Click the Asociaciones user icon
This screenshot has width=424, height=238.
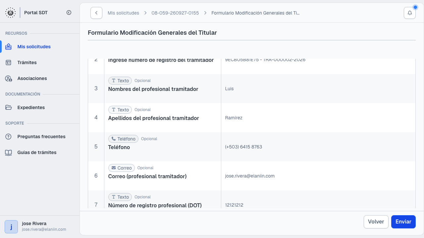click(x=9, y=78)
